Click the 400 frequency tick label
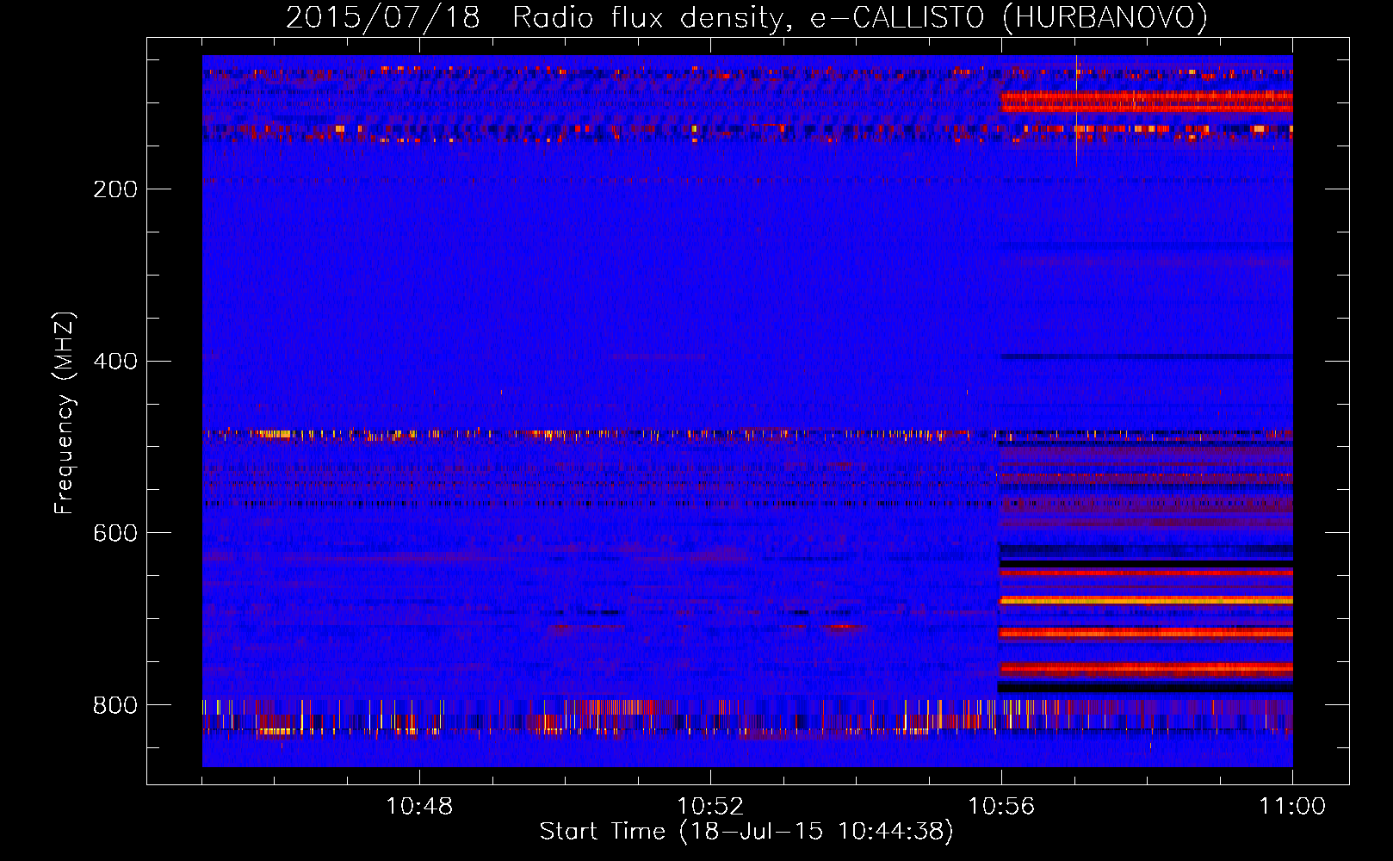Viewport: 1393px width, 861px height. click(115, 361)
